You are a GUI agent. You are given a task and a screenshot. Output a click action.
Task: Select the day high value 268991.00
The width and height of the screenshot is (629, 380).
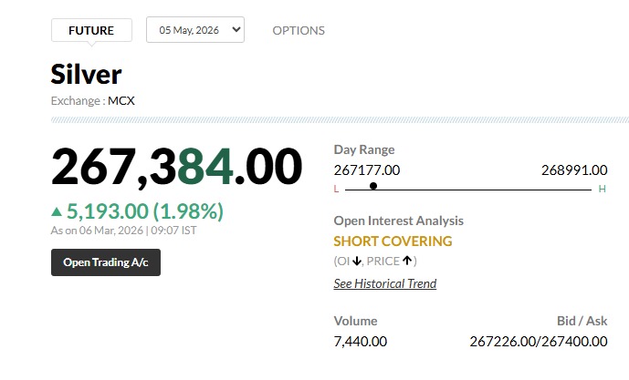pyautogui.click(x=573, y=169)
